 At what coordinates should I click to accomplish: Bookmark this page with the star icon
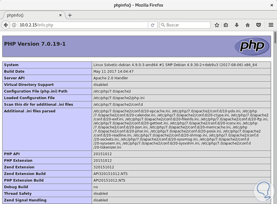click(x=217, y=25)
